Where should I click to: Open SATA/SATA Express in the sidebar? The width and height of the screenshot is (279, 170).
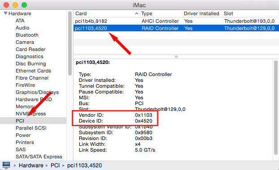point(39,157)
